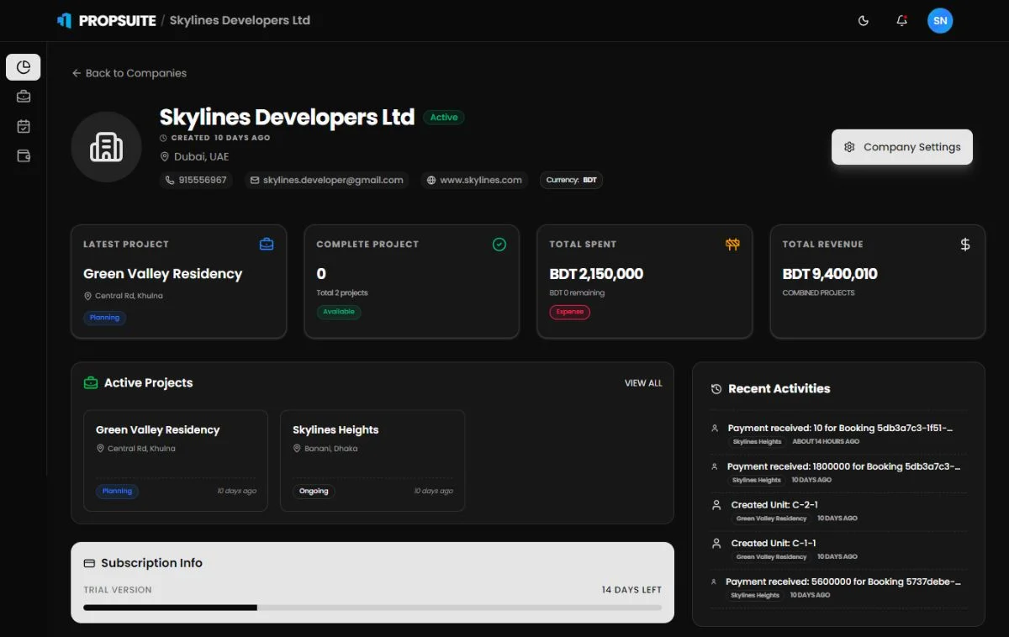Screen dimensions: 1009x637
Task: Open the Skylines Heights project card
Action: coord(372,461)
